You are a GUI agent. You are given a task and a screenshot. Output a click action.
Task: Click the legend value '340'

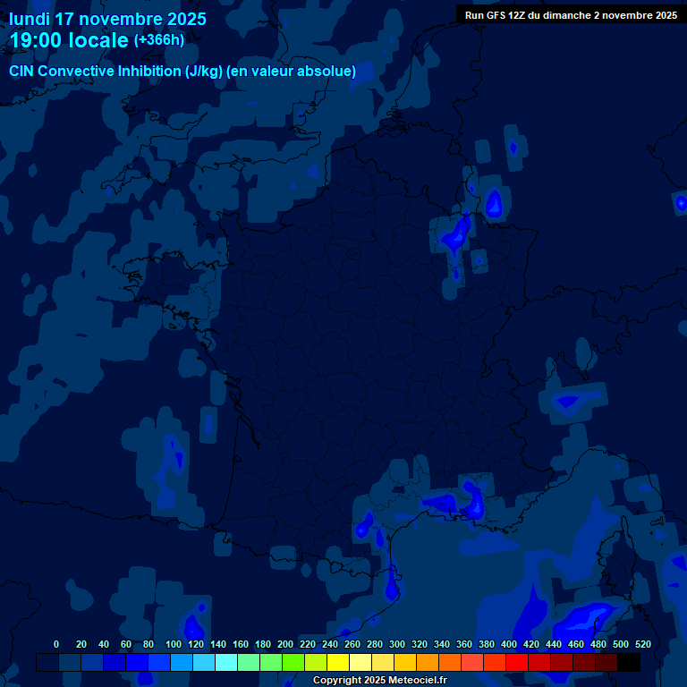tap(442, 644)
